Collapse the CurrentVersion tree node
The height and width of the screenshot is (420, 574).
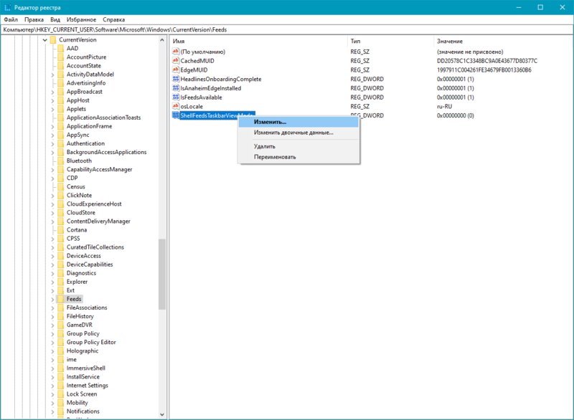point(44,40)
